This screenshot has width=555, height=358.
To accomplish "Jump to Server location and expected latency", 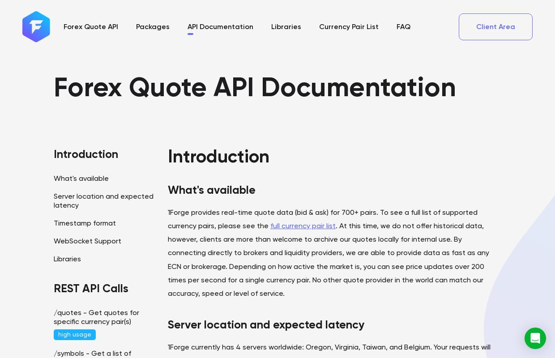I will (x=103, y=201).
